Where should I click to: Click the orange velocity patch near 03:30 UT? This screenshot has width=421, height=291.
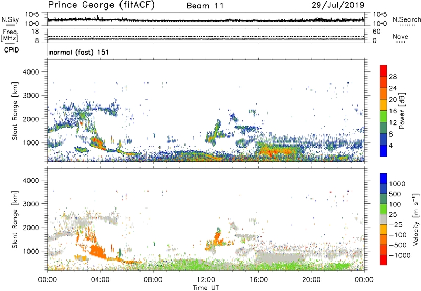tap(97, 251)
